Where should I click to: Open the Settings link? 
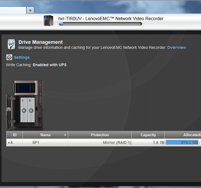coord(22,57)
